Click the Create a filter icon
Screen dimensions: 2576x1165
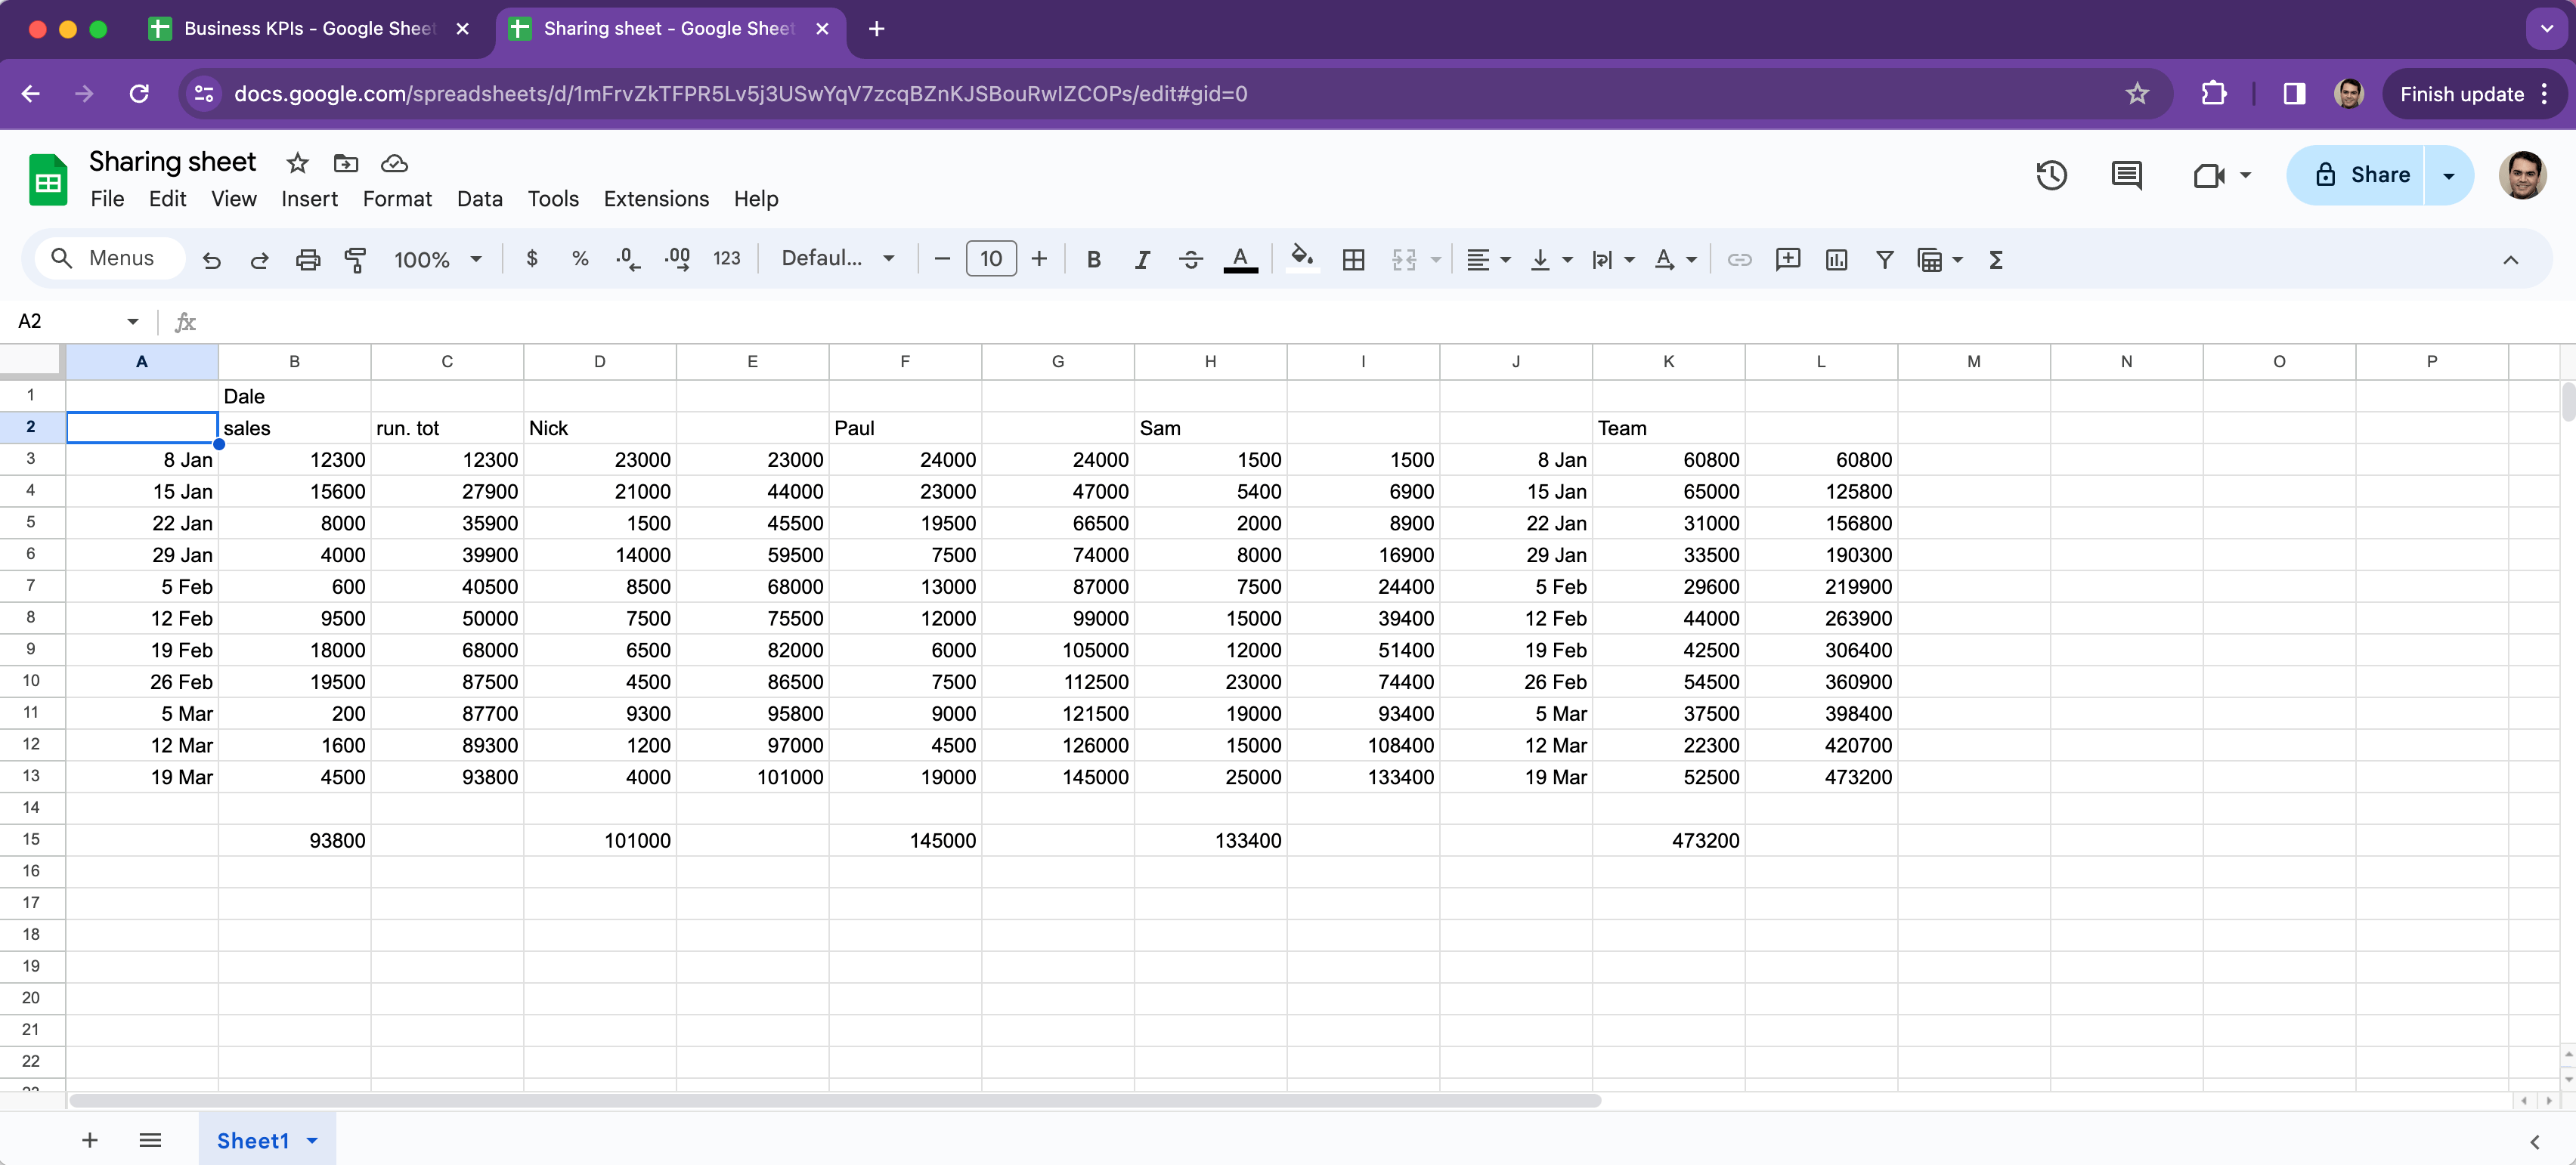pos(1884,260)
